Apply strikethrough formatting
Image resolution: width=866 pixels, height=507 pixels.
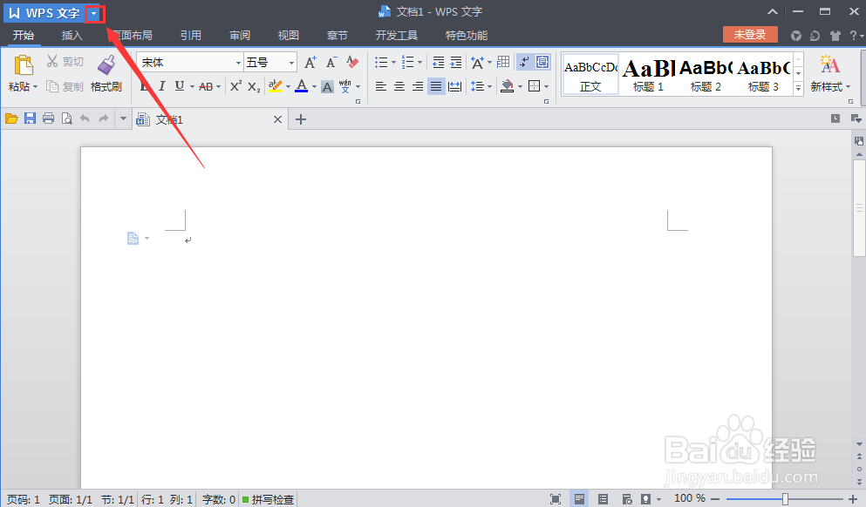click(x=206, y=84)
